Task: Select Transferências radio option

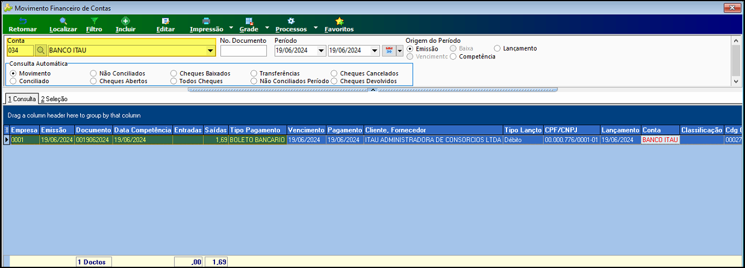Action: click(254, 73)
